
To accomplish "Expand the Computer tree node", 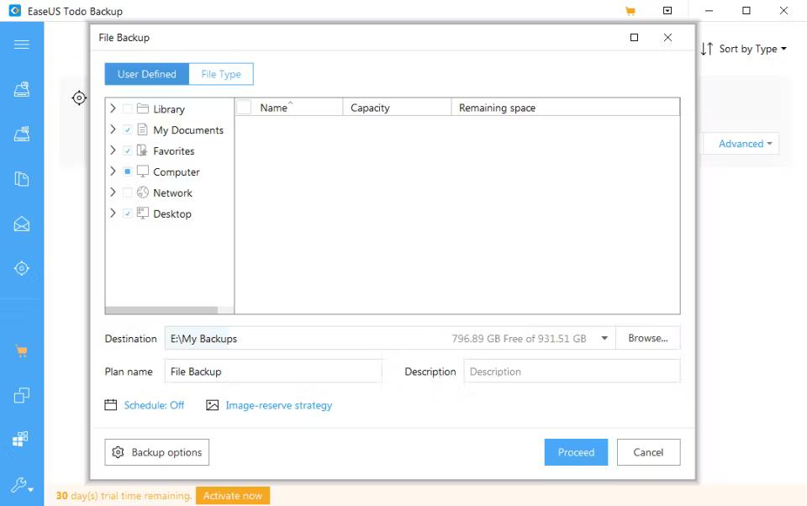I will pos(113,171).
